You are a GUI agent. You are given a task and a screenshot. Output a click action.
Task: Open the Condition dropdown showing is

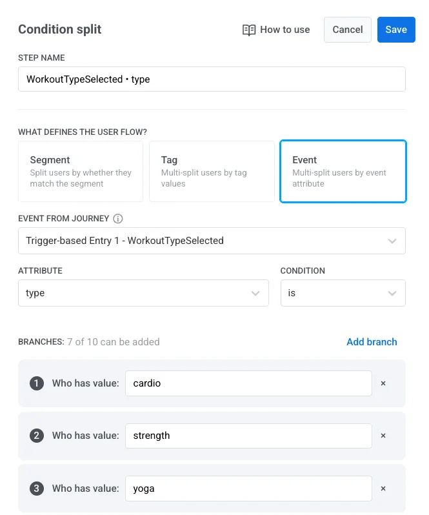[x=343, y=293]
